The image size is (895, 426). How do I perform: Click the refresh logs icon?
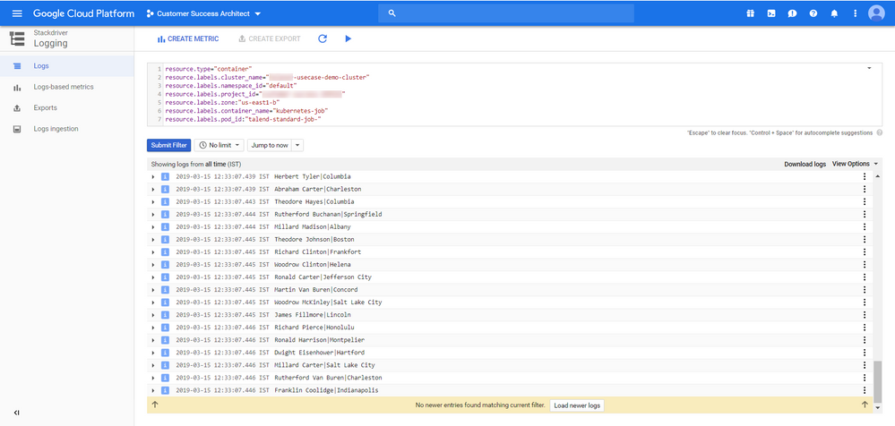[323, 39]
